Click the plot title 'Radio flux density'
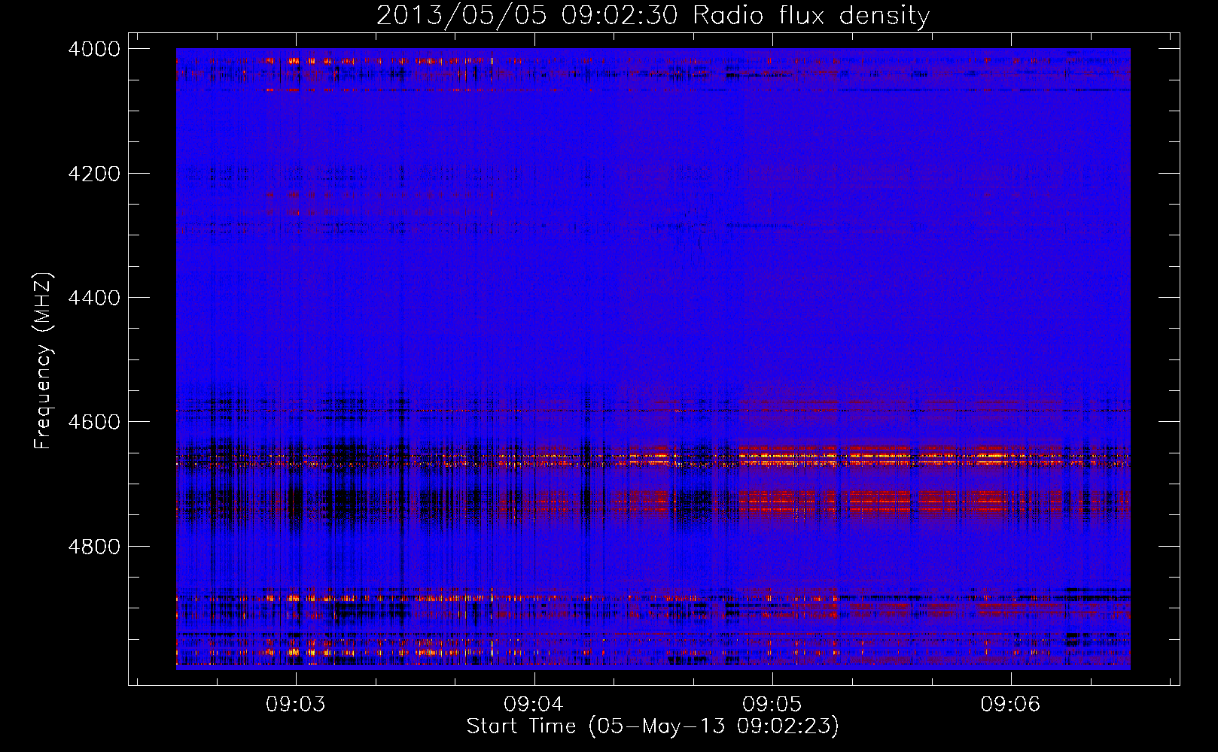Screen dimensions: 1218x752 pyautogui.click(x=811, y=15)
